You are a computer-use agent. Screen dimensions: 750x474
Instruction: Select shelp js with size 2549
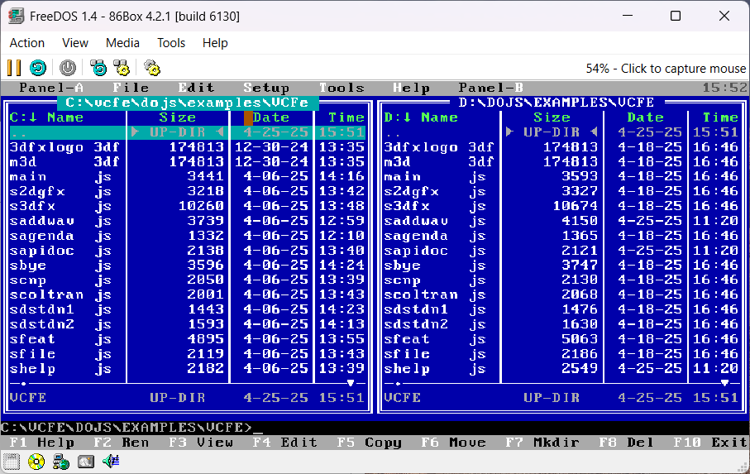tap(561, 369)
